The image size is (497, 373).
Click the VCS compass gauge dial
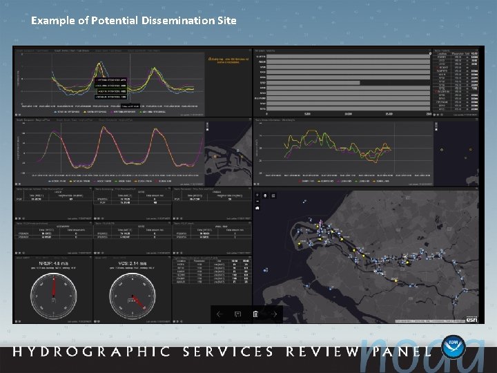click(x=132, y=296)
